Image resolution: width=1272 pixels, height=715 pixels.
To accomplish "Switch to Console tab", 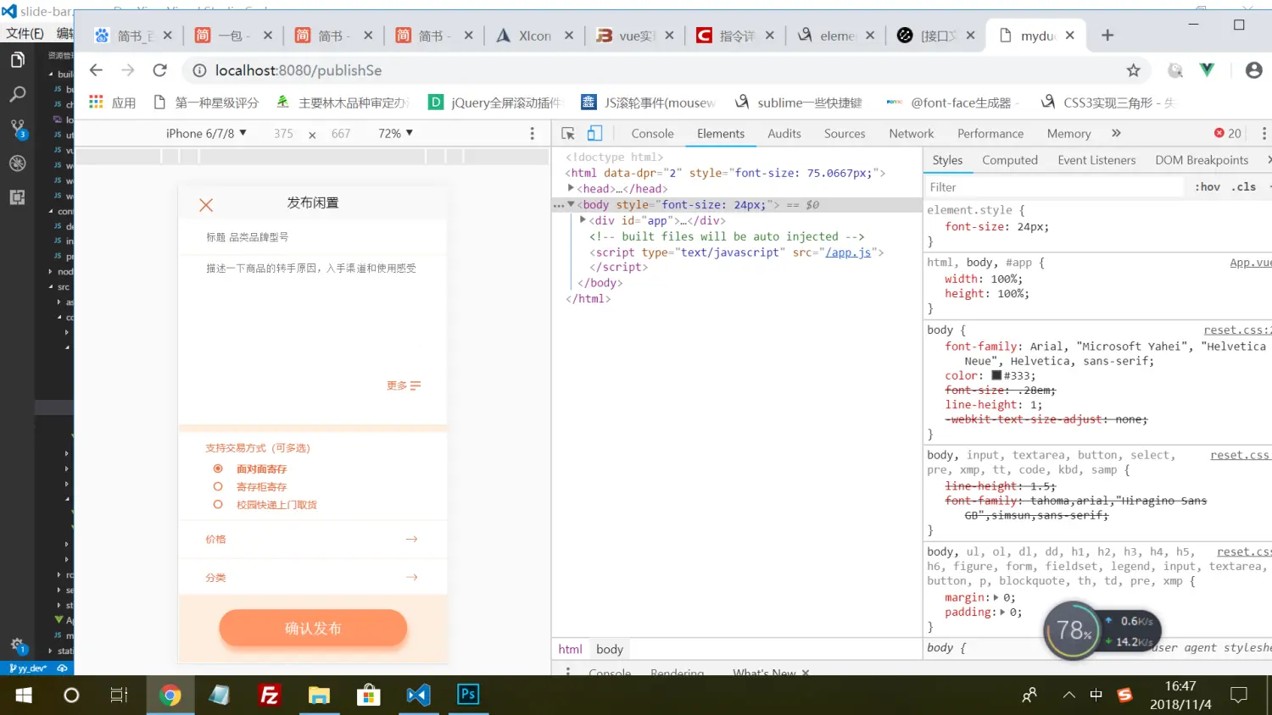I will click(652, 134).
